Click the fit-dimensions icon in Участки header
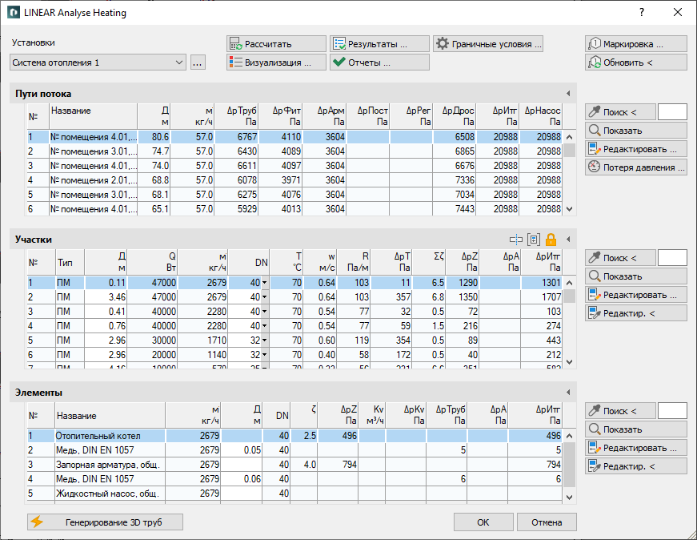The image size is (697, 540). pyautogui.click(x=534, y=240)
